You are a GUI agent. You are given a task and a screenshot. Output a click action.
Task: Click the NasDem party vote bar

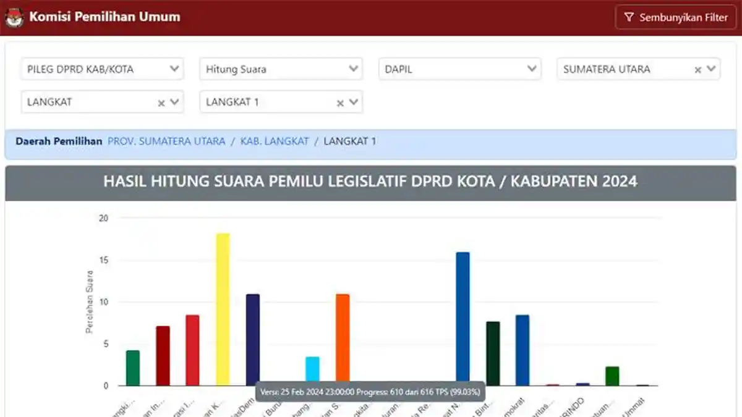(x=252, y=340)
